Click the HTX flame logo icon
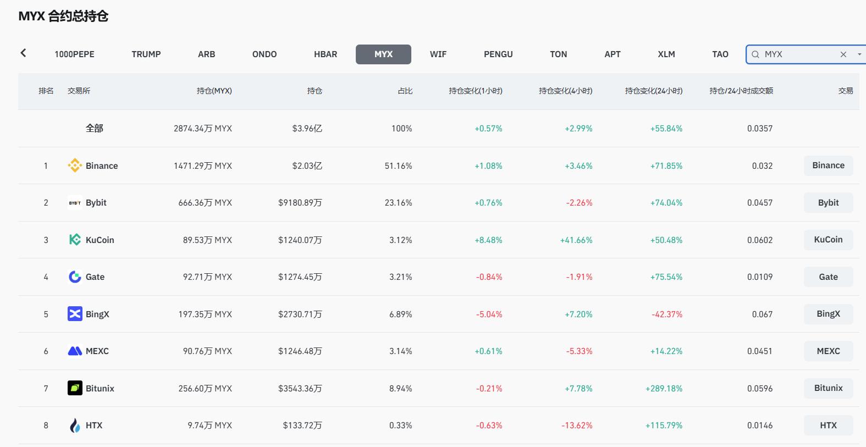The width and height of the screenshot is (866, 447). coord(75,426)
